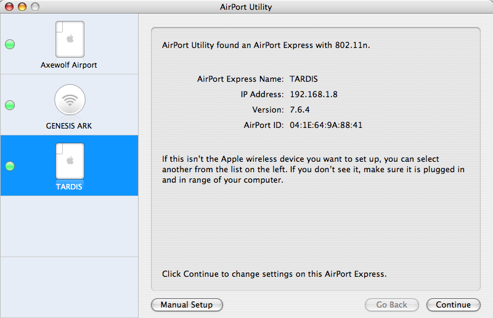Click the Go Back button
The height and width of the screenshot is (318, 493).
(392, 304)
